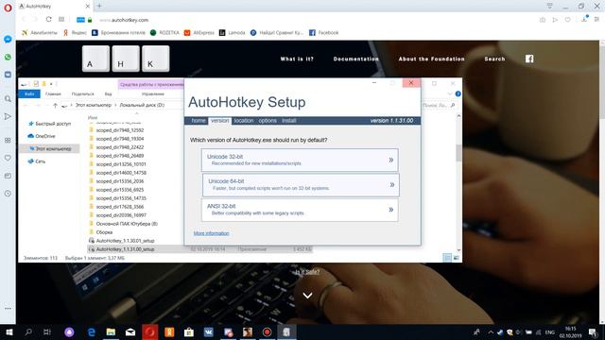This screenshot has height=340, width=605.
Task: Select OneDrive in Explorer tree
Action: click(42, 136)
